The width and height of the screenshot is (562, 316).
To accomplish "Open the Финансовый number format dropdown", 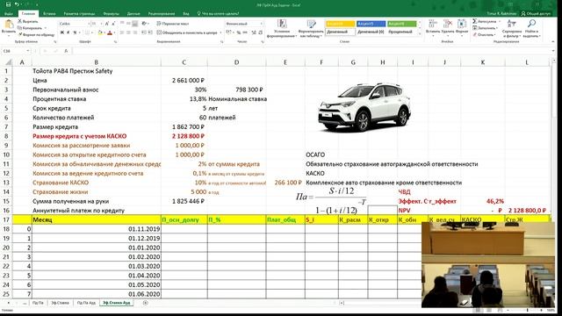I will (262, 24).
